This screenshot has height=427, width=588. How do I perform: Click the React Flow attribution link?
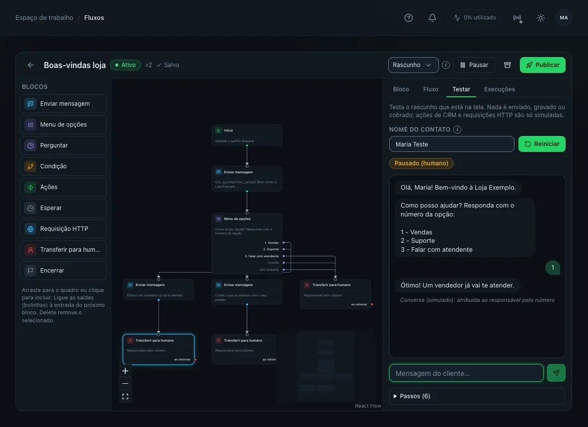pos(368,406)
